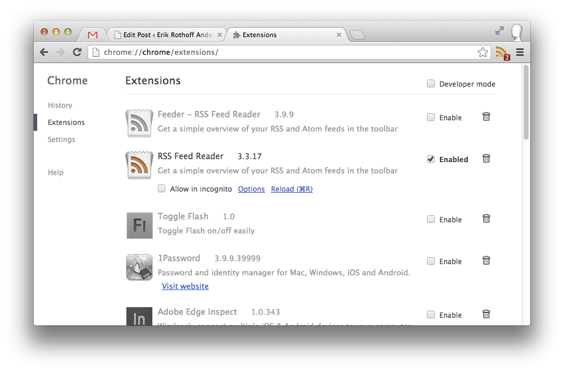Enable the Adobe Edge Inspect extension
This screenshot has width=564, height=372.
431,315
